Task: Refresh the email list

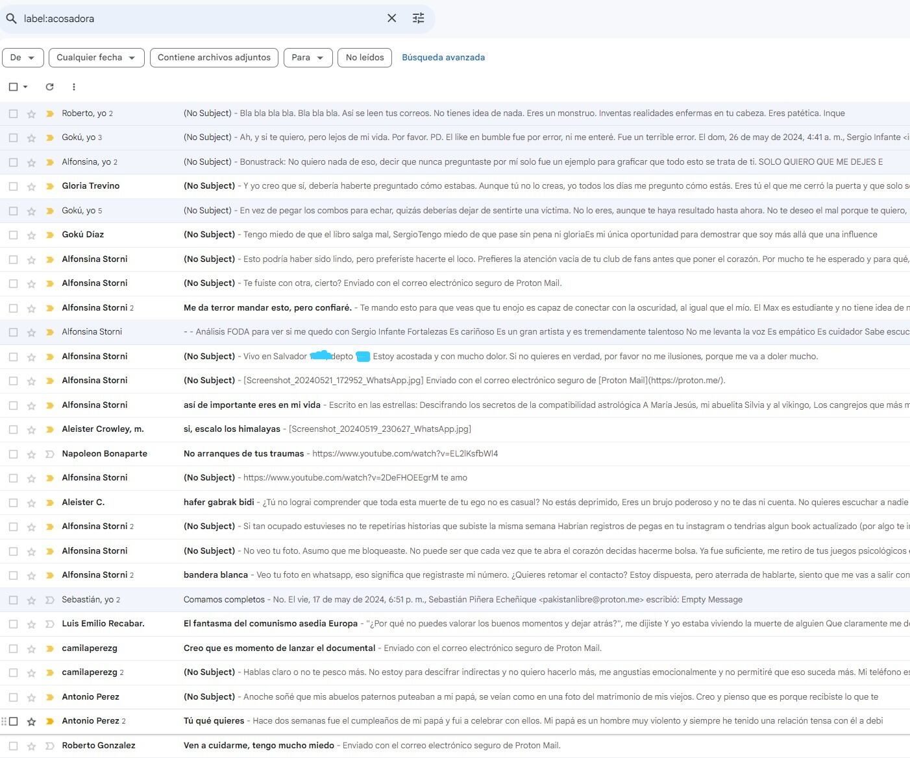Action: [49, 87]
